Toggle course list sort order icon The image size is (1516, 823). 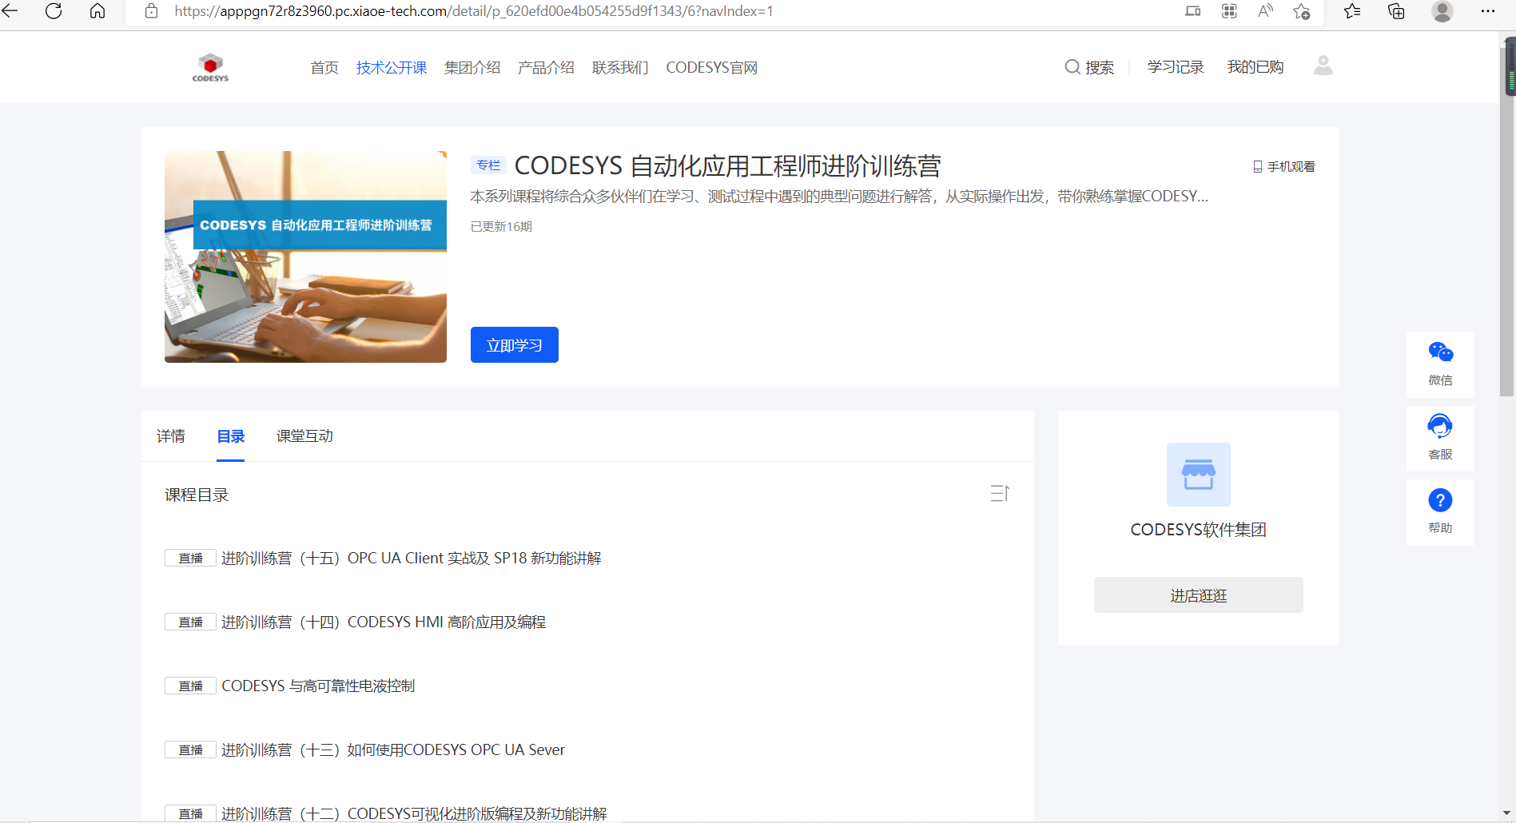[x=1000, y=494]
